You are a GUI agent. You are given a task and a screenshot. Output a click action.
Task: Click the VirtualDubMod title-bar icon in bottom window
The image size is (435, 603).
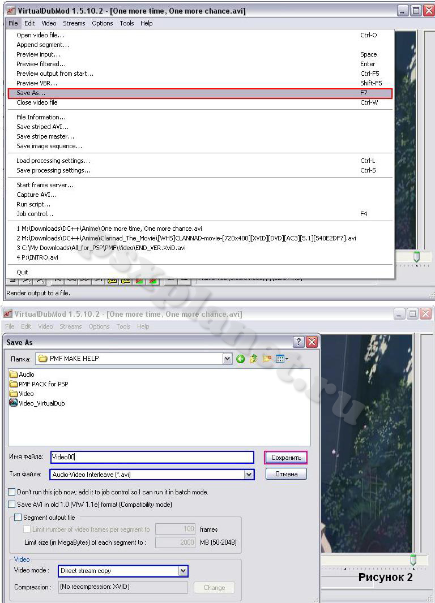[8, 314]
